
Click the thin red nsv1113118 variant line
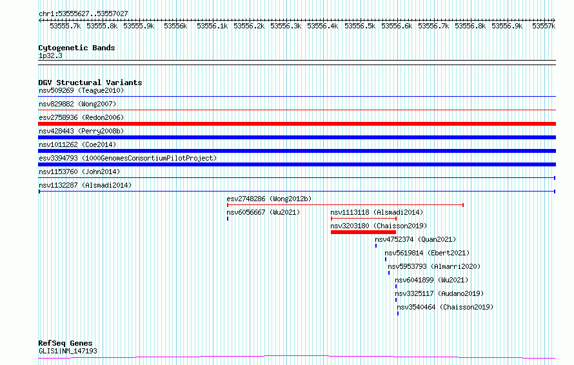tap(364, 219)
